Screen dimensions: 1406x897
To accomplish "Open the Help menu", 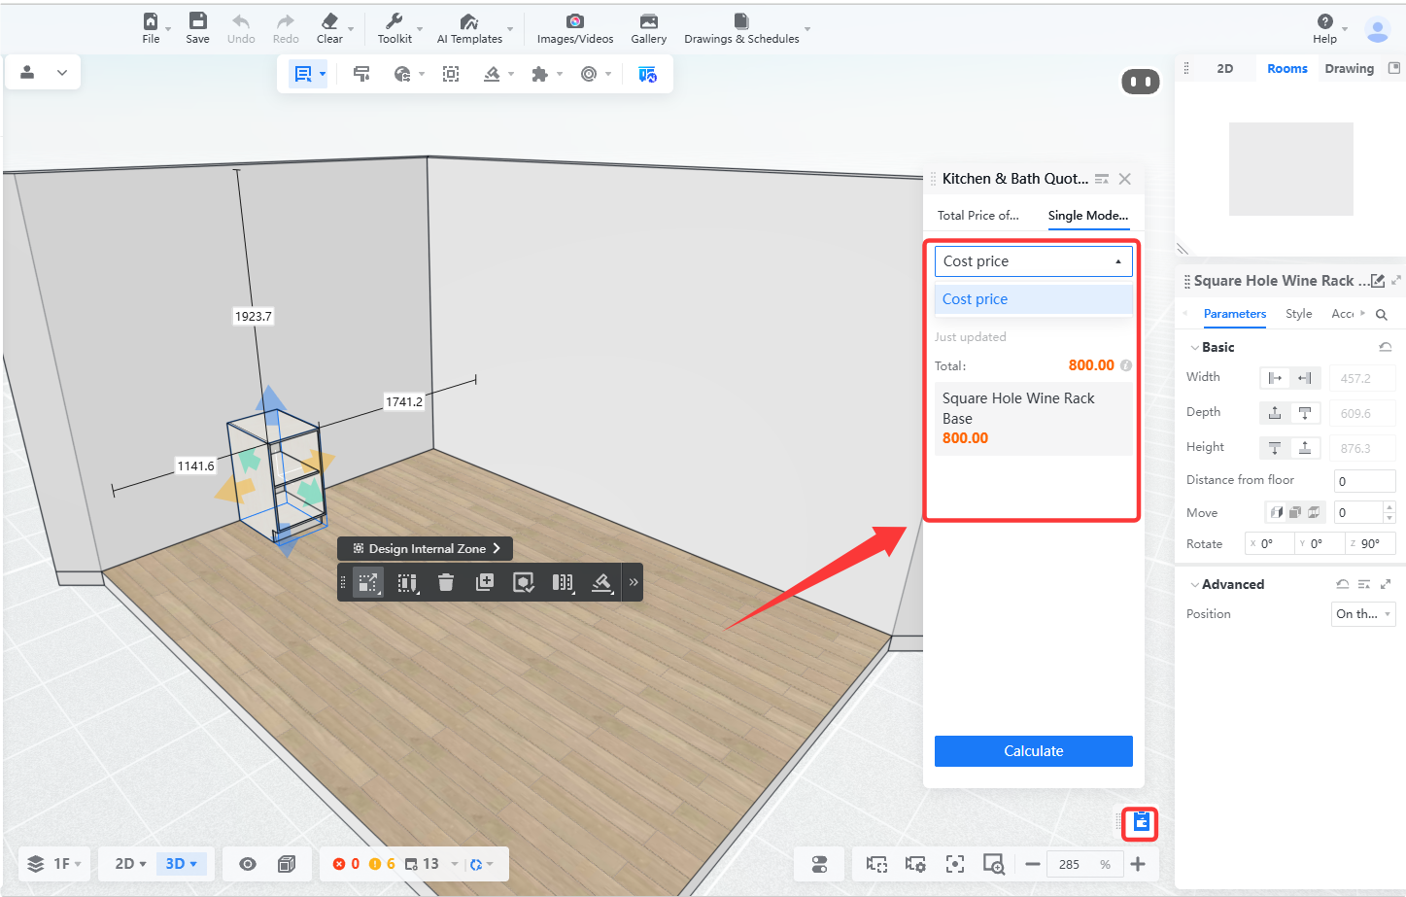I will coord(1325,28).
